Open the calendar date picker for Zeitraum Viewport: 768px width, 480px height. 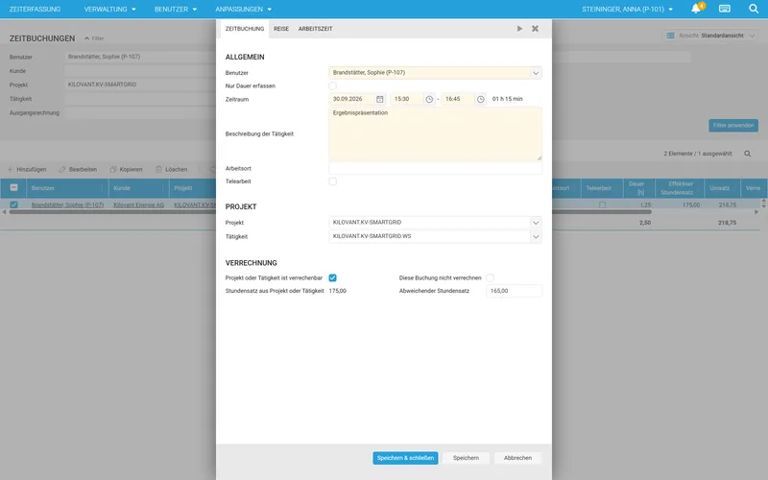[x=379, y=99]
